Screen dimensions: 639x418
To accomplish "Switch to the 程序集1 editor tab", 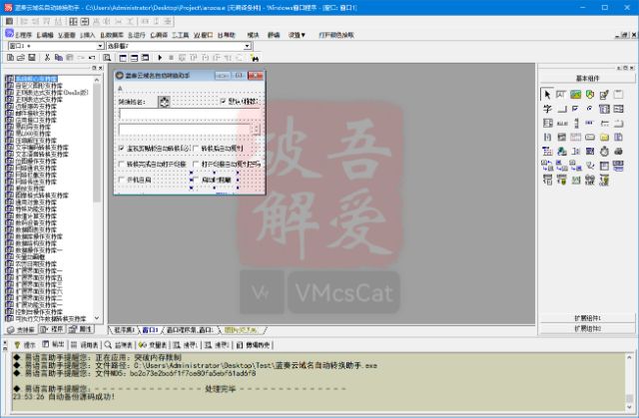I will click(124, 329).
